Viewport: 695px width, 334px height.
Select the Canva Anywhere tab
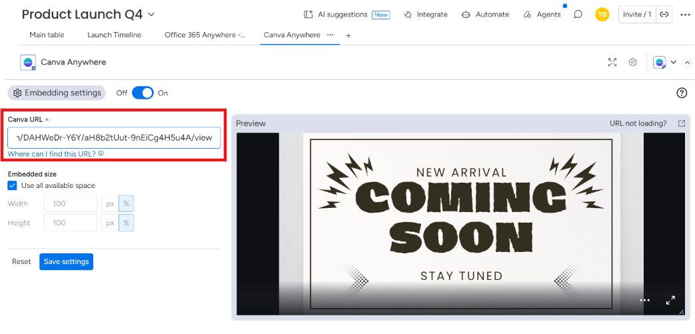(292, 35)
